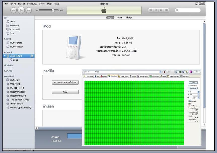Enable the Quick scan checkbox
Image resolution: width=217 pixels, height=153 pixels.
[189, 85]
